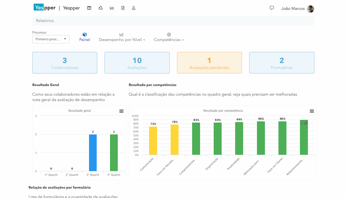Open Resultado por competência chart menu

point(312,111)
